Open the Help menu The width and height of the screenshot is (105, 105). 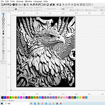tap(46, 1)
